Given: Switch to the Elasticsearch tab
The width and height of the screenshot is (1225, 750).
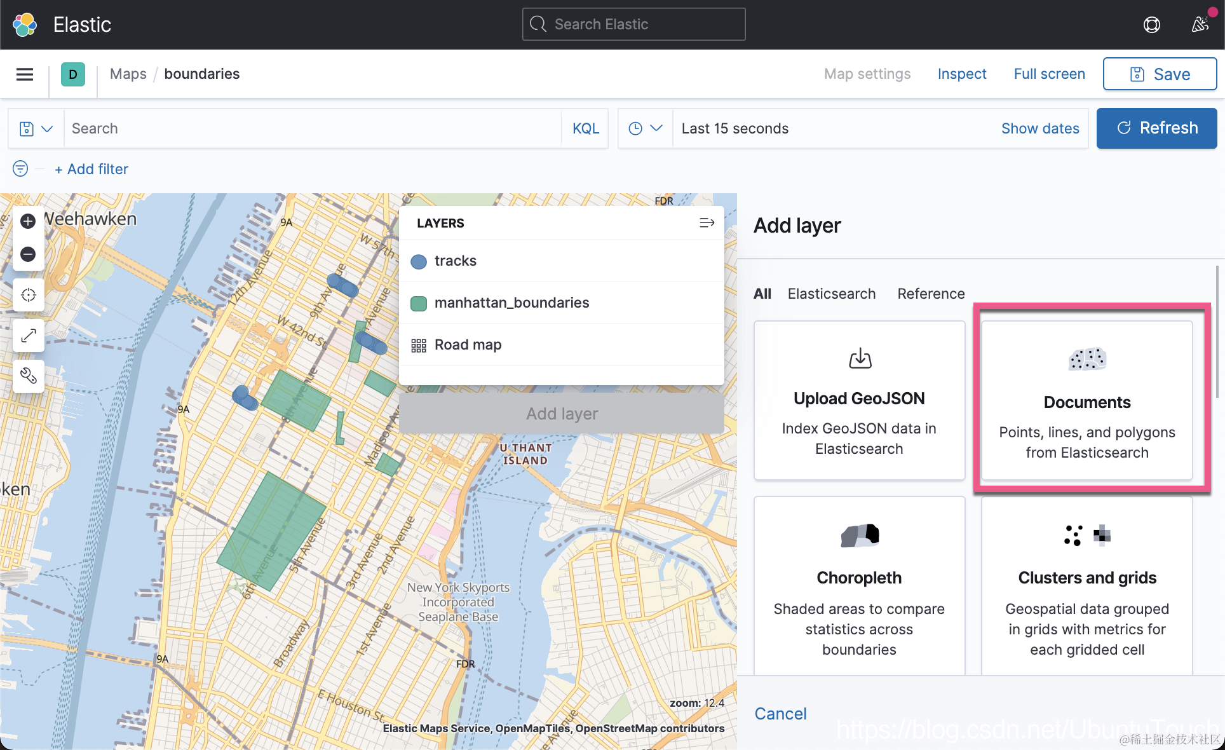Looking at the screenshot, I should click(831, 294).
